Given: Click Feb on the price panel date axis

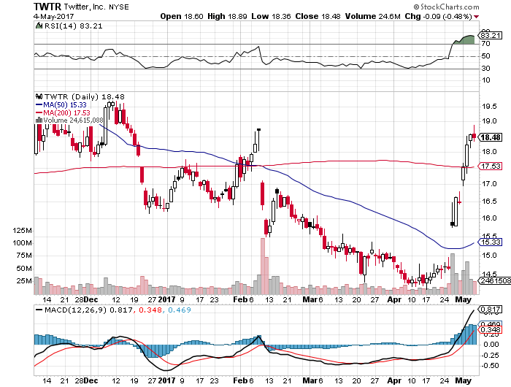Looking at the screenshot, I should coord(240,299).
